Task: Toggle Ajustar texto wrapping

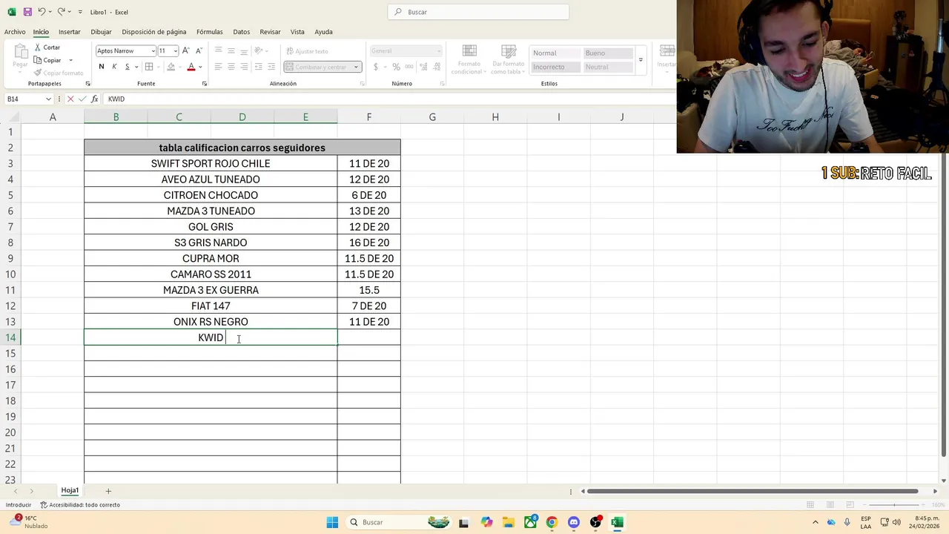Action: (x=307, y=51)
